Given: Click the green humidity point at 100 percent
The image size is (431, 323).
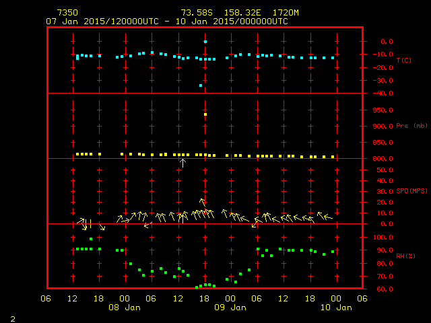Looking at the screenshot, I should coord(91,239).
